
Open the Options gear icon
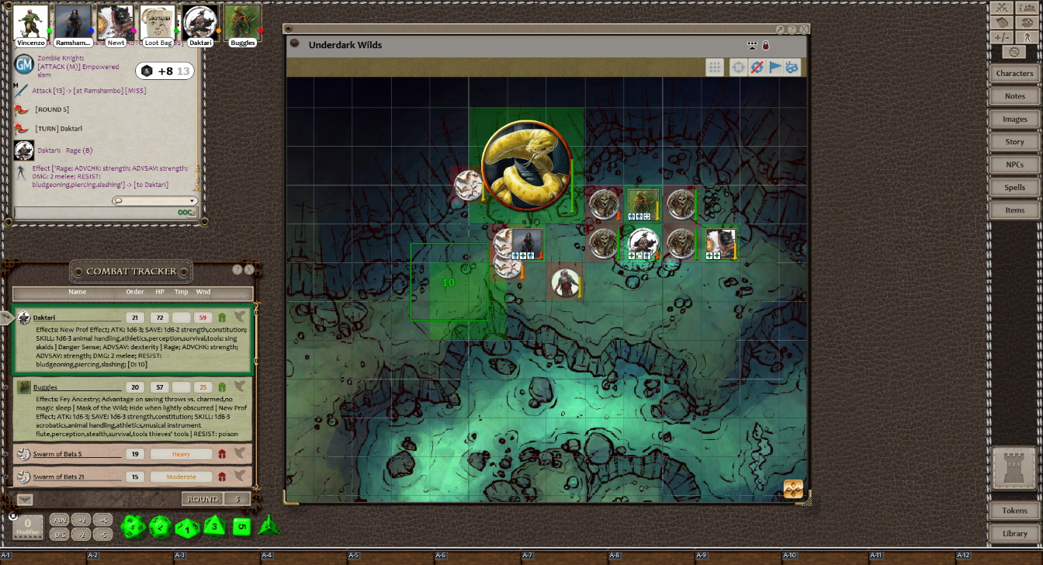click(1014, 52)
